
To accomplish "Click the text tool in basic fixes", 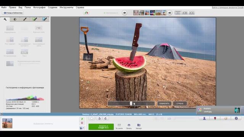I will coord(24,53).
